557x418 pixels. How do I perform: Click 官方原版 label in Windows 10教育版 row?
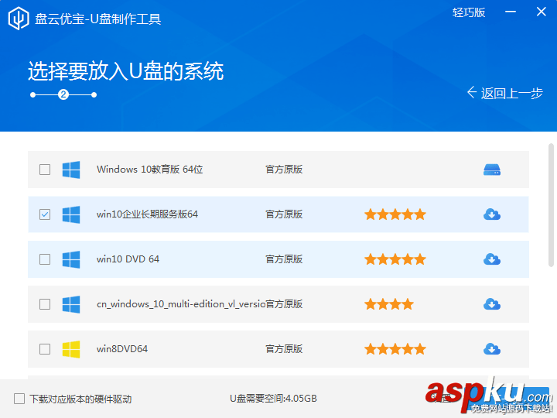click(x=284, y=170)
